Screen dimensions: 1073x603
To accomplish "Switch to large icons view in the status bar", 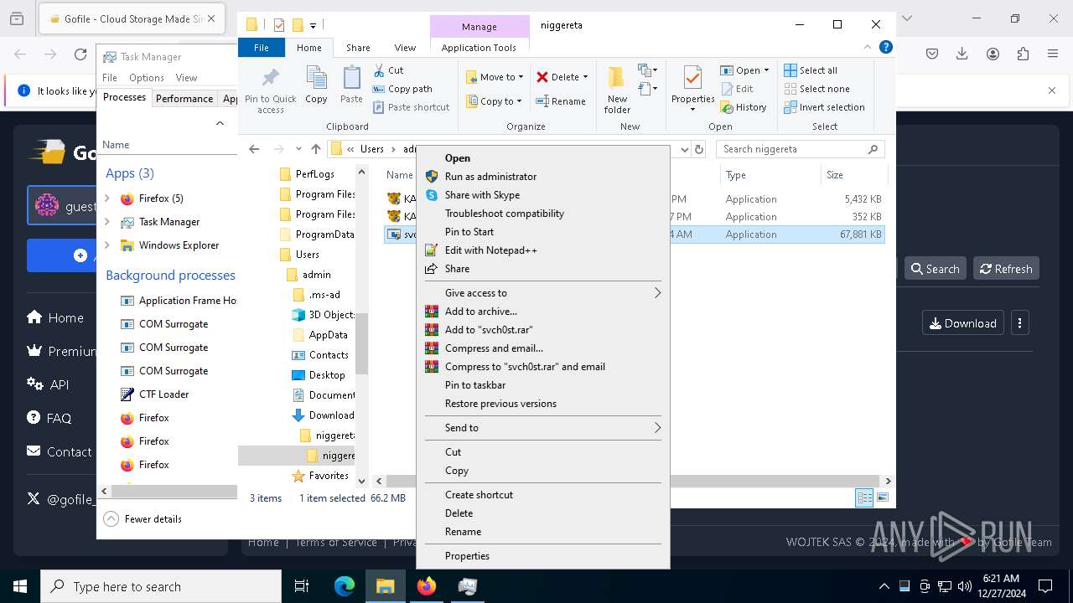I will tap(882, 497).
